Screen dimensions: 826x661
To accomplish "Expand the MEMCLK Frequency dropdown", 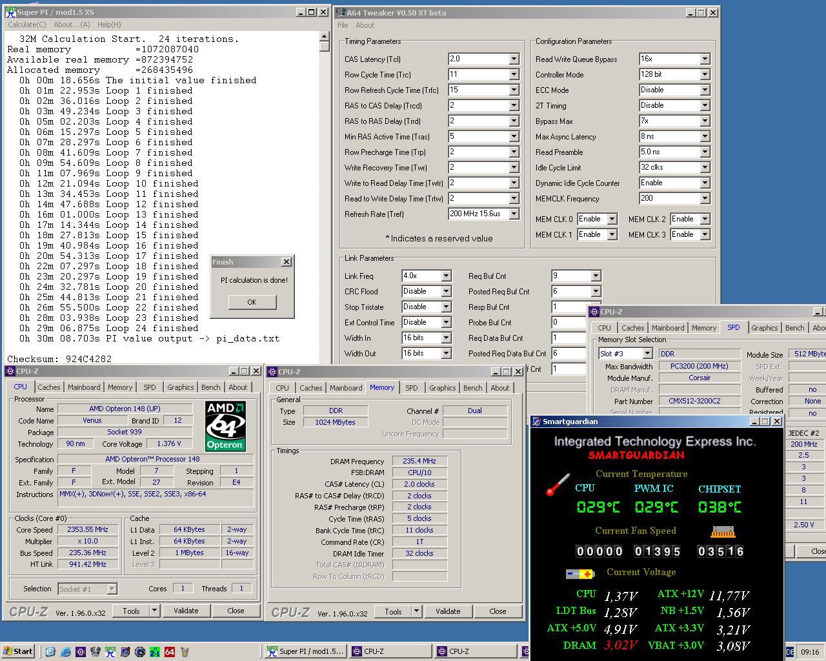I will coord(705,198).
